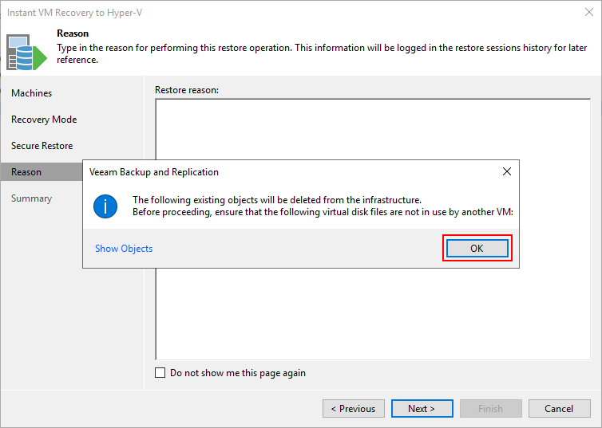Click the blue information icon in the dialog
Screen dimensions: 602x428
105,206
